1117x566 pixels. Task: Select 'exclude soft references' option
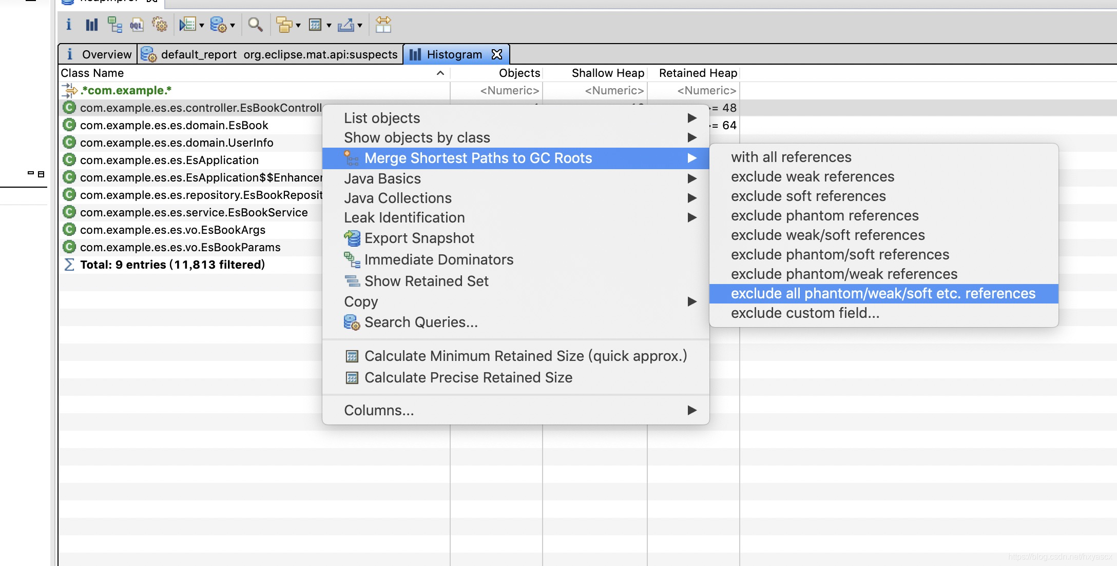[883, 196]
